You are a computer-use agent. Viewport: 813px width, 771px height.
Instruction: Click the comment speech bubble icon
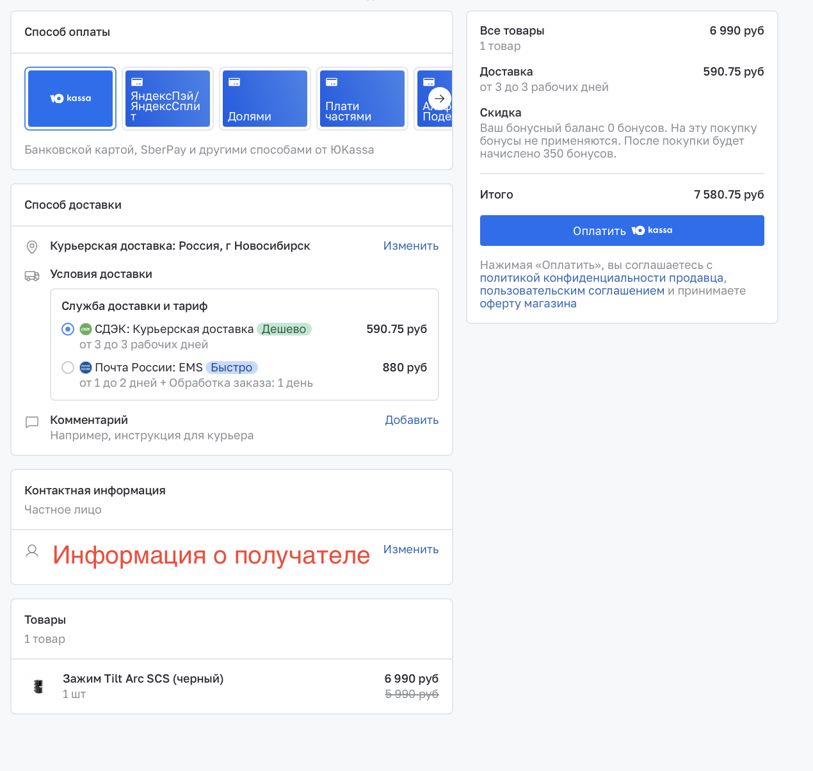(32, 423)
